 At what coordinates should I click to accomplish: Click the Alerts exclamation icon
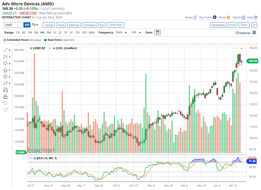tap(228, 17)
